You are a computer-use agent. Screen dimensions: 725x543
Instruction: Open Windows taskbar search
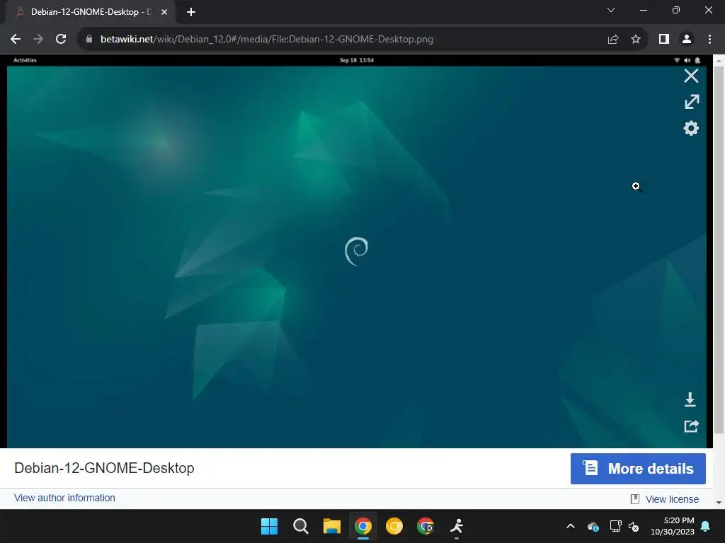tap(300, 526)
